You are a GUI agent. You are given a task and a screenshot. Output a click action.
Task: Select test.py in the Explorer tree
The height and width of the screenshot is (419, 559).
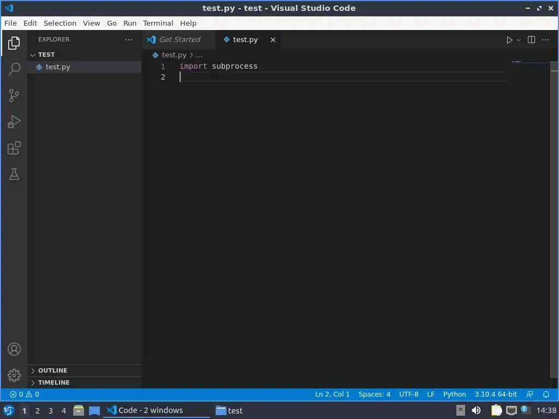click(85, 67)
